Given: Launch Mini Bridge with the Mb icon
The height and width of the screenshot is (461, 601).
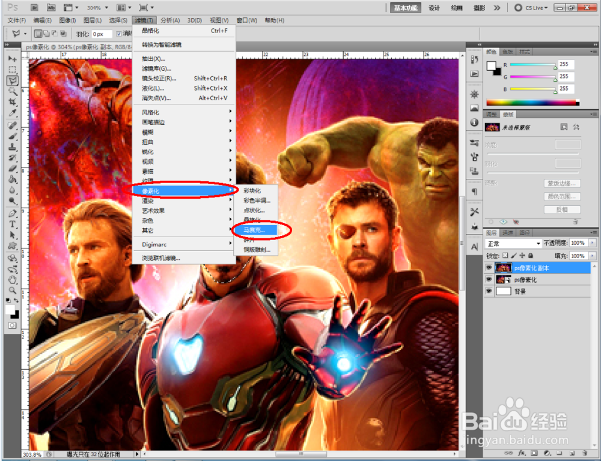Looking at the screenshot, I should (x=51, y=7).
